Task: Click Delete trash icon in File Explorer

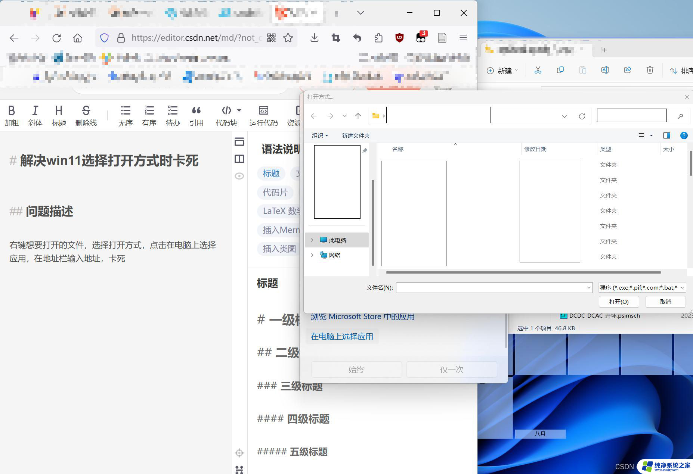Action: tap(650, 70)
